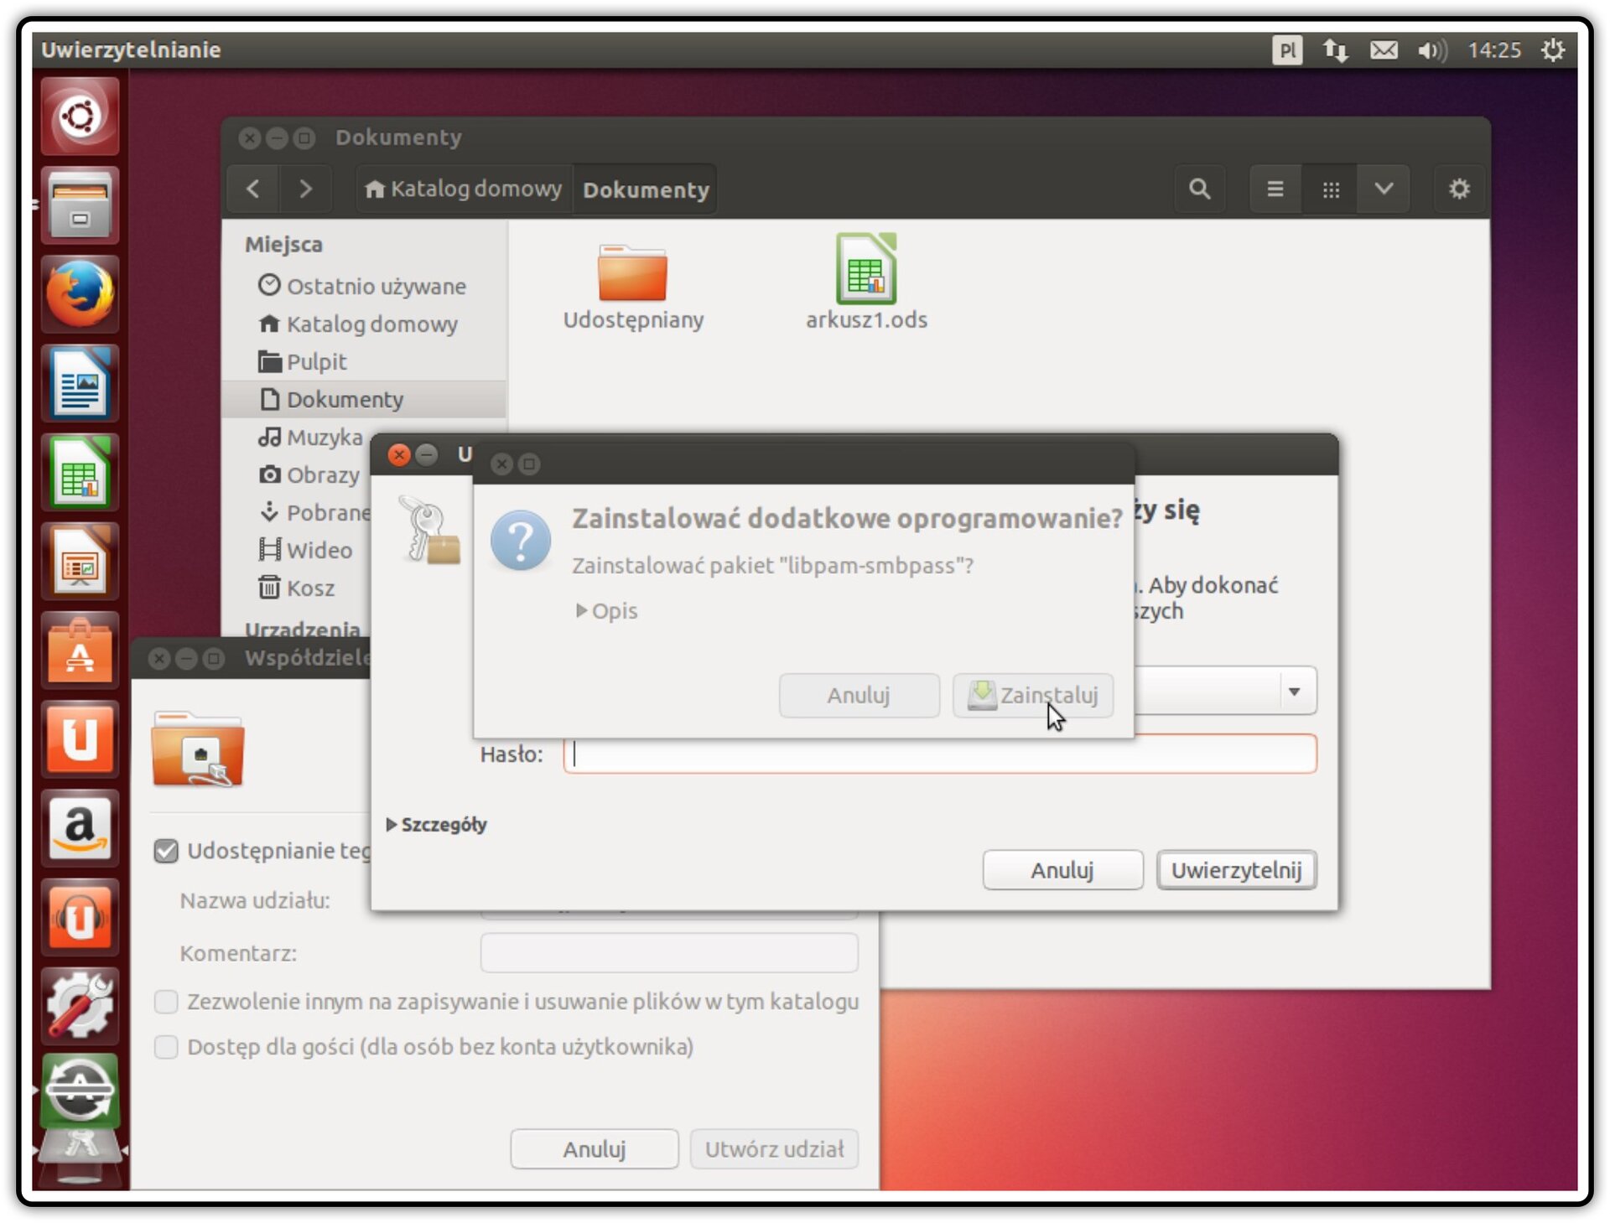Switch Files to grid icon view
1610x1223 pixels.
pyautogui.click(x=1330, y=189)
